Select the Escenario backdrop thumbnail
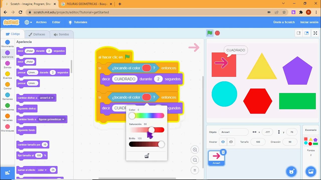The image size is (321, 180). tap(311, 141)
